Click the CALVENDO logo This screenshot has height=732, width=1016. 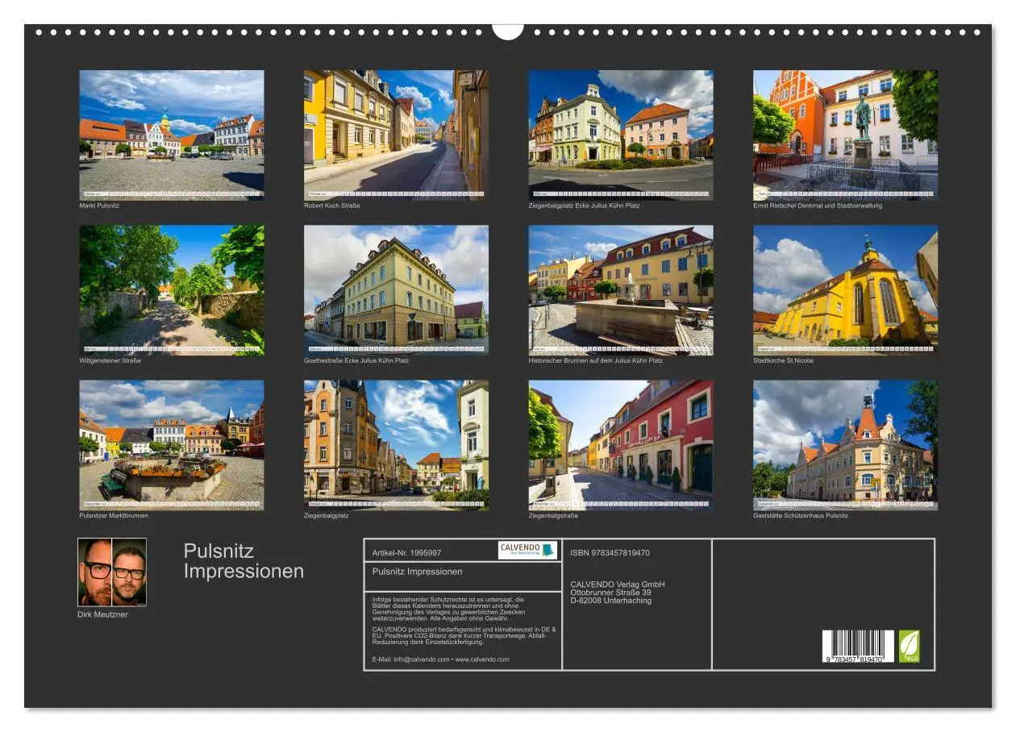point(527,550)
